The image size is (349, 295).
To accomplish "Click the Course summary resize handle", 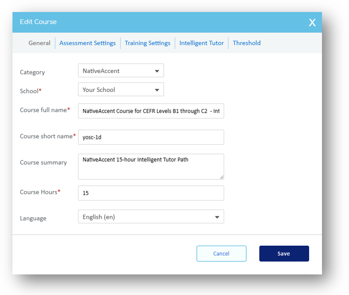I will [222, 177].
